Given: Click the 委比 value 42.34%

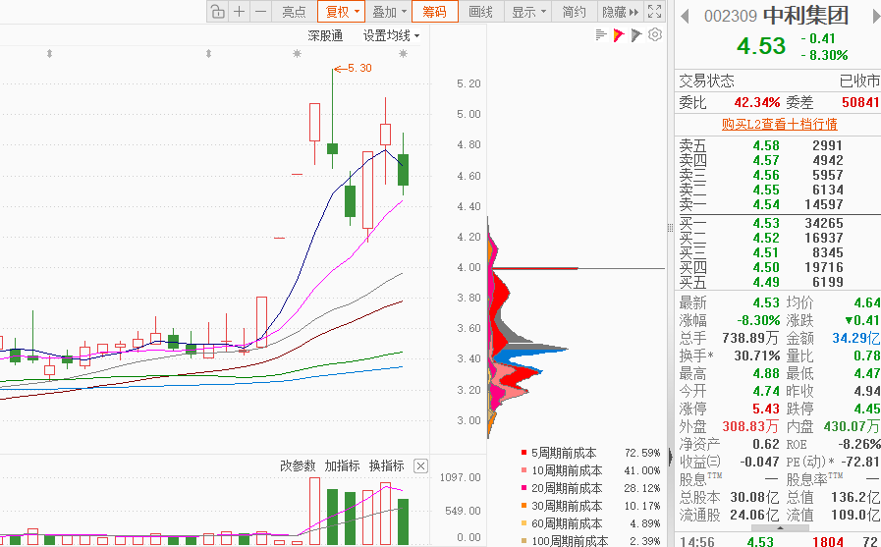Looking at the screenshot, I should coord(757,103).
